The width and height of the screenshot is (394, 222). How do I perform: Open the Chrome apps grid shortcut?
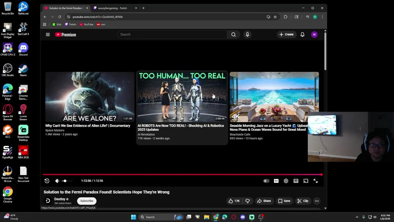pos(45,24)
